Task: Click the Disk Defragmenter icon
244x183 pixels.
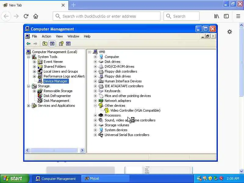Action: pyautogui.click(x=40, y=96)
